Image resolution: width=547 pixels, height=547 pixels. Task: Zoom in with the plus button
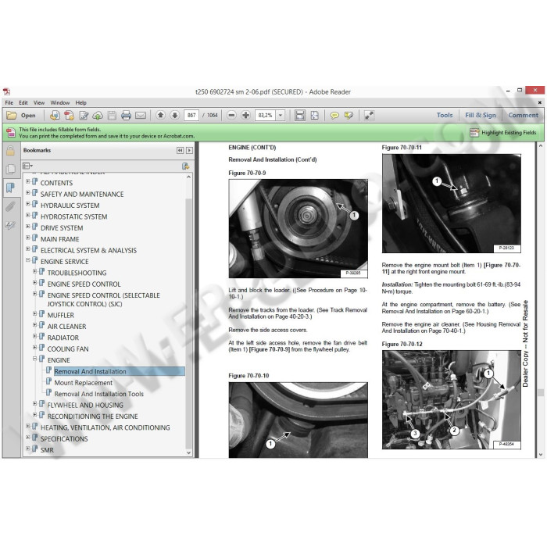[245, 115]
